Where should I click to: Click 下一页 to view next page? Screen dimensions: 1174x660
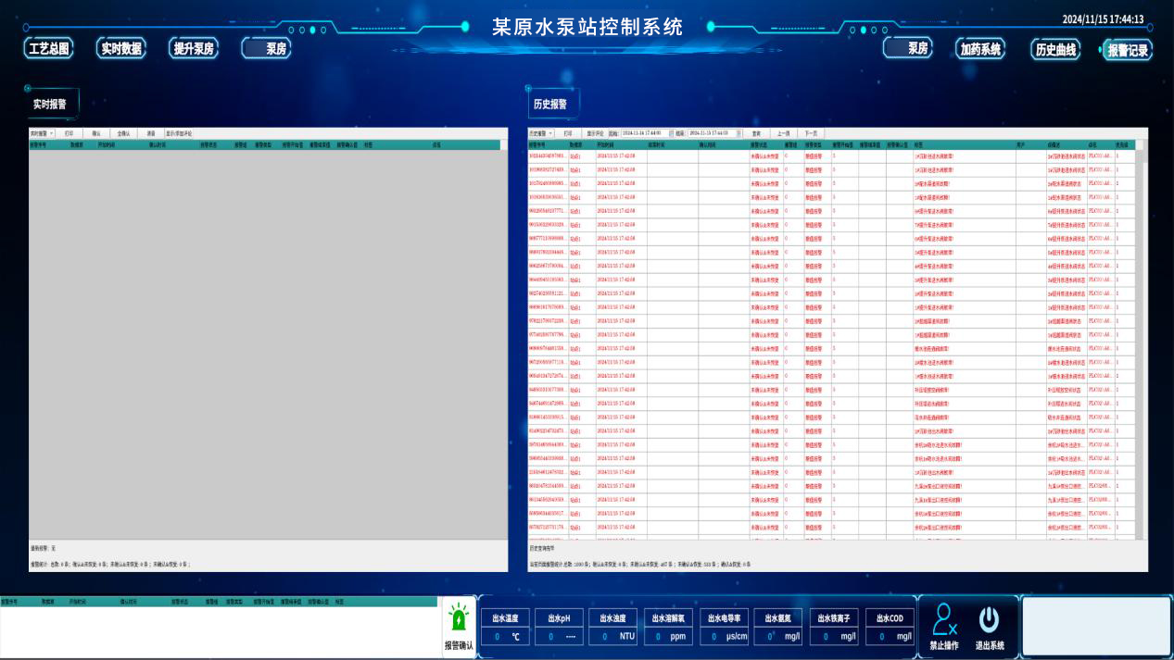[x=811, y=133]
